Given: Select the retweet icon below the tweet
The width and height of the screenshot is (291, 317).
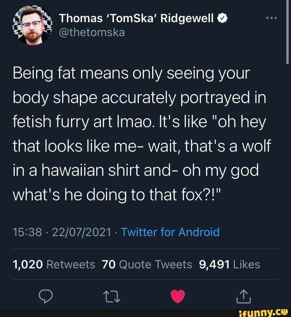Looking at the screenshot, I should tap(112, 297).
